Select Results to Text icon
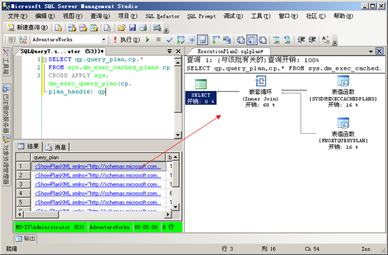The width and height of the screenshot is (388, 255). click(241, 39)
